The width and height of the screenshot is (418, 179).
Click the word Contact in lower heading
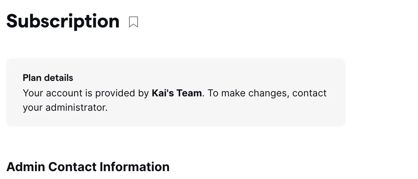click(72, 167)
